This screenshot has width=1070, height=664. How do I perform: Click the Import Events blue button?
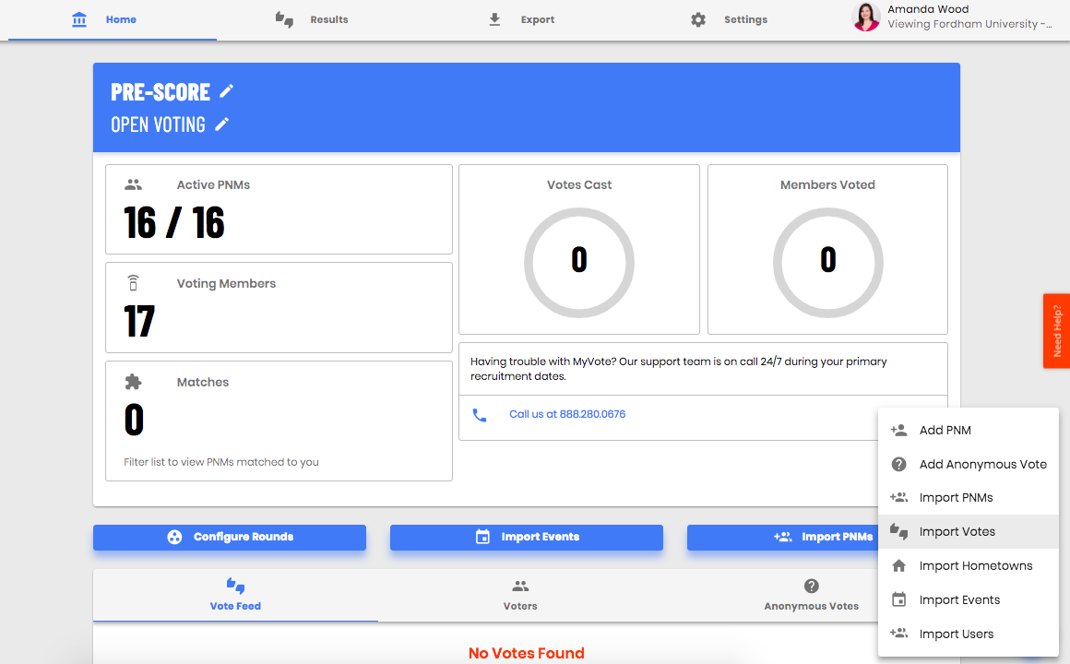526,537
